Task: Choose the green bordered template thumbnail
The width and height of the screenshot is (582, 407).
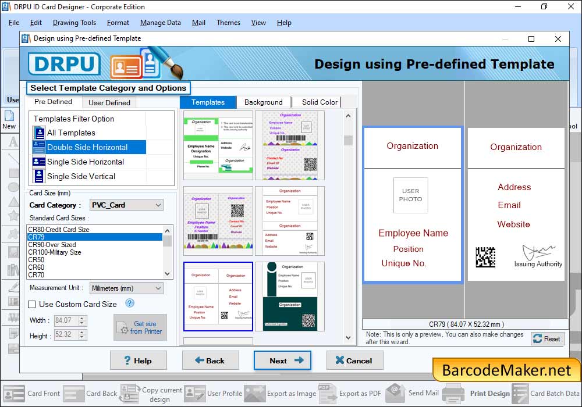Action: 218,145
